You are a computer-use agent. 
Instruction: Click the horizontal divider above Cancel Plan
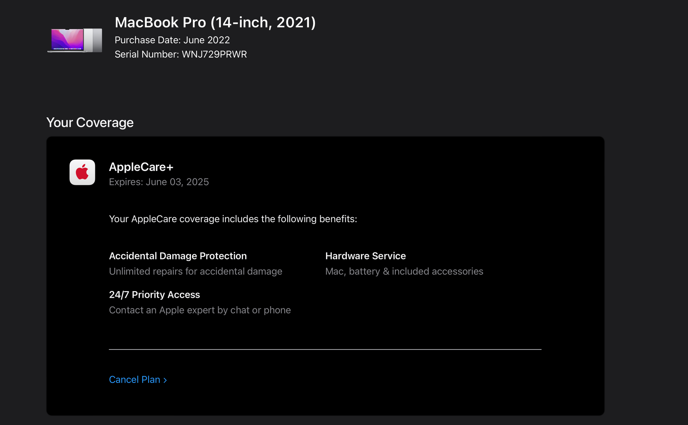[325, 349]
